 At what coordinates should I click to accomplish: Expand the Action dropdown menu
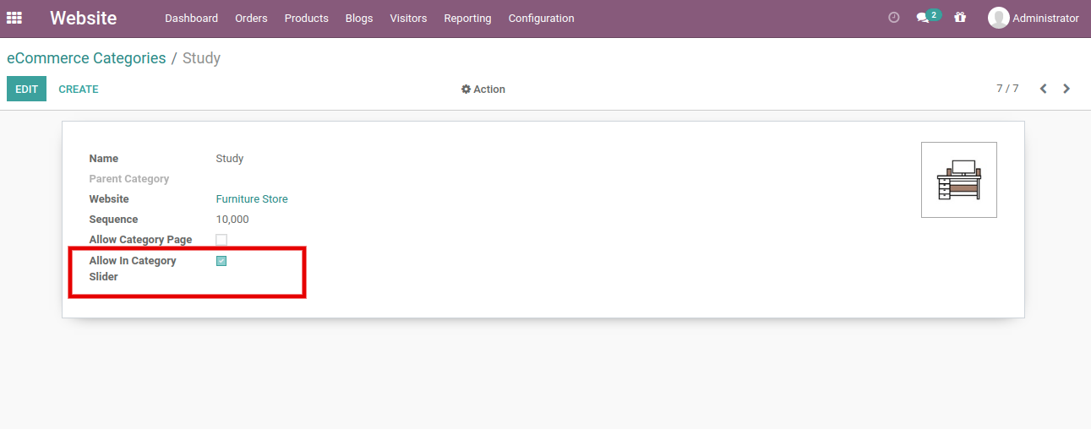[x=483, y=90]
